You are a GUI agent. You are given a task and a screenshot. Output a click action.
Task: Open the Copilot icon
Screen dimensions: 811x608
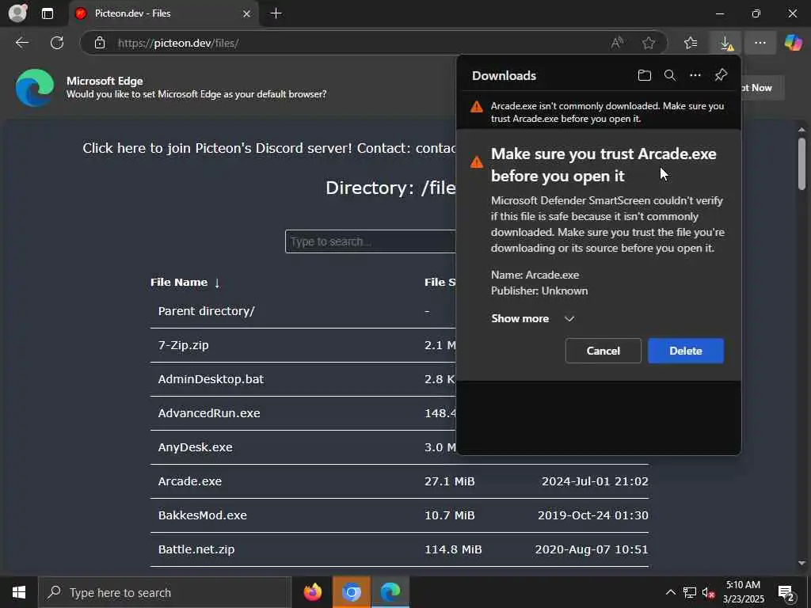click(793, 43)
